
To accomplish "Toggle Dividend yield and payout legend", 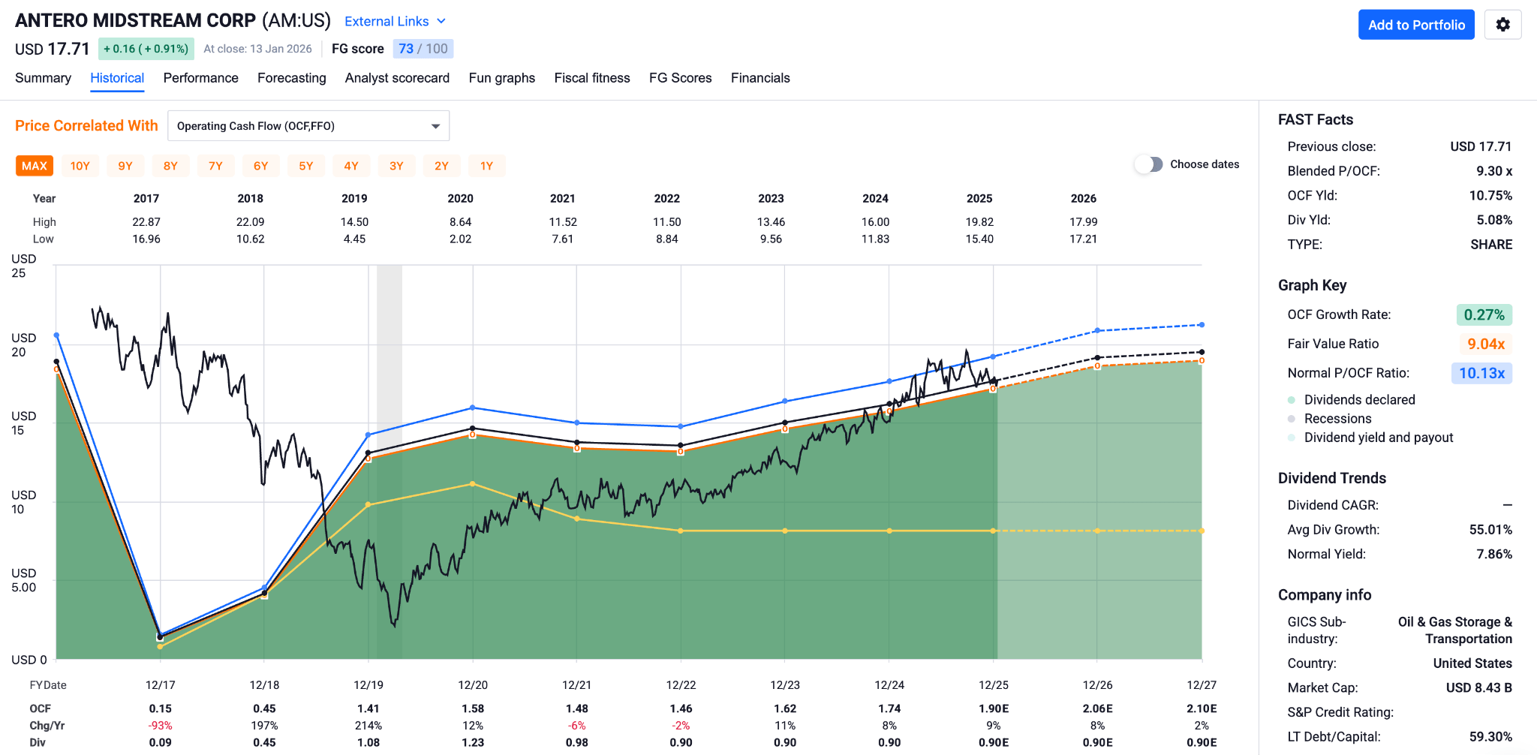I will [x=1292, y=438].
